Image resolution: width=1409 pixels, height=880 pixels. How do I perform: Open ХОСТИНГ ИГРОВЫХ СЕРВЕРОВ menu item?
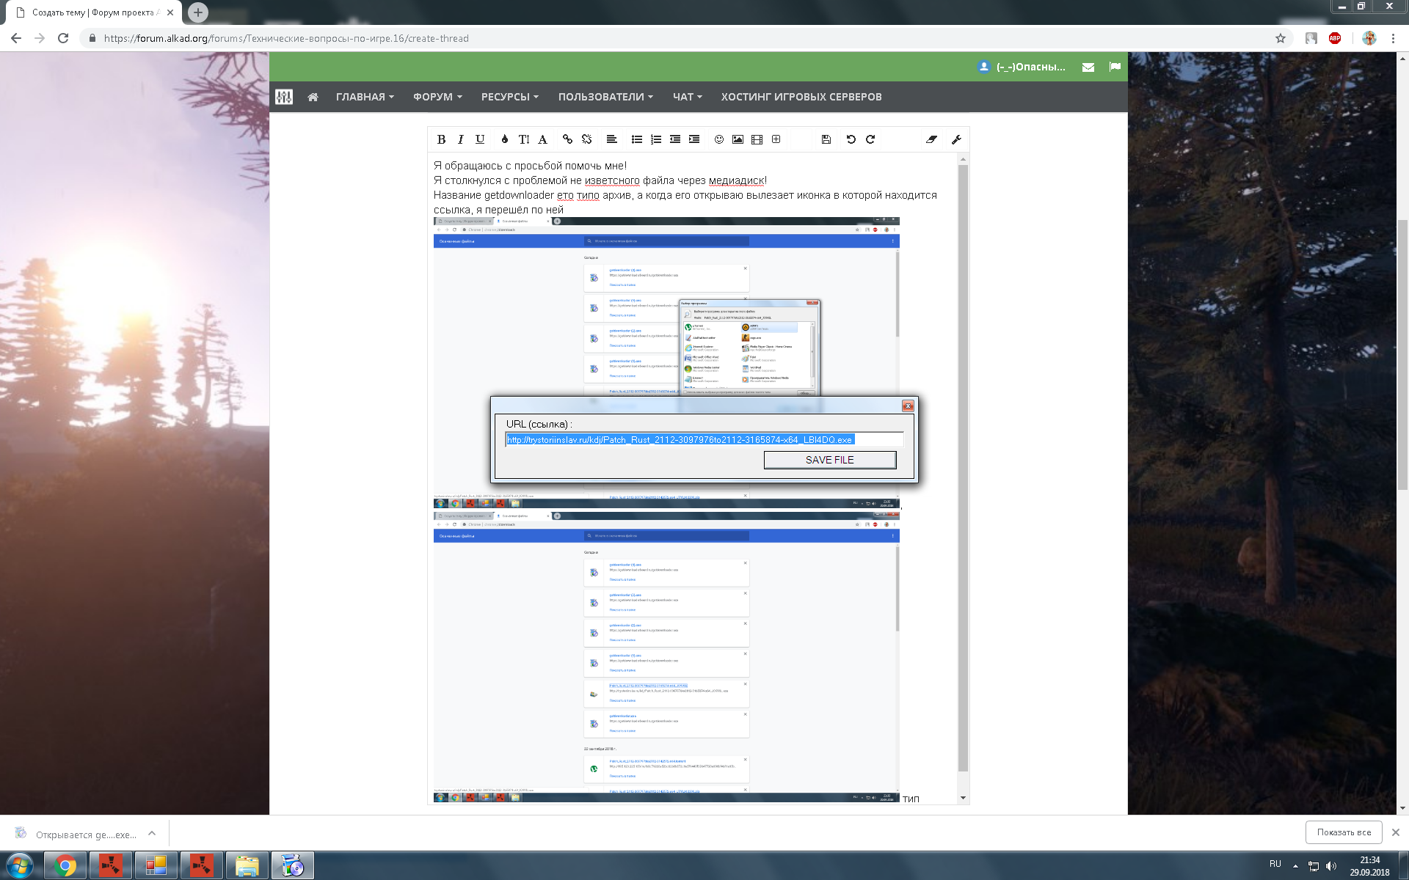point(801,97)
